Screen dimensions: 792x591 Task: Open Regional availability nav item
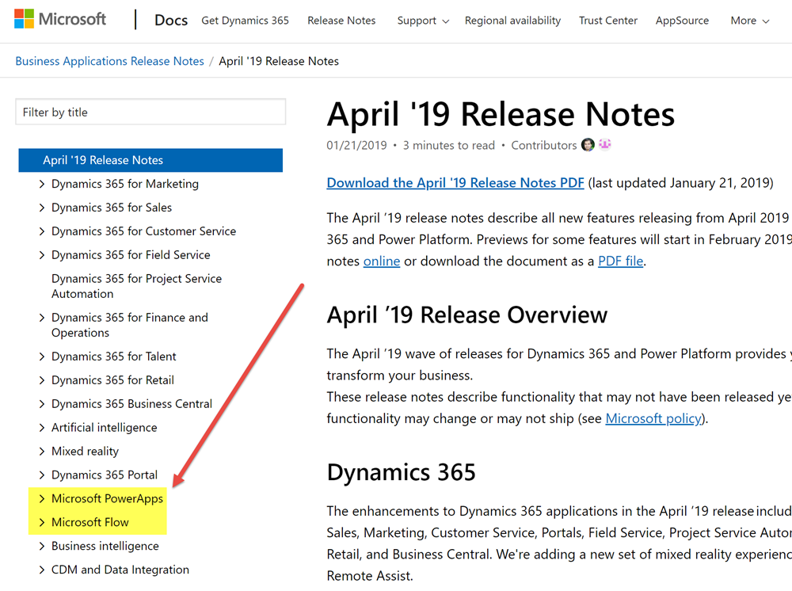pos(512,21)
